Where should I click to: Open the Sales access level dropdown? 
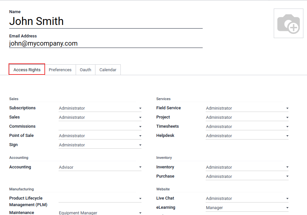point(100,118)
